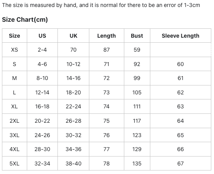The width and height of the screenshot is (214, 174).
Task: Click the UK column header
Action: [73, 36]
